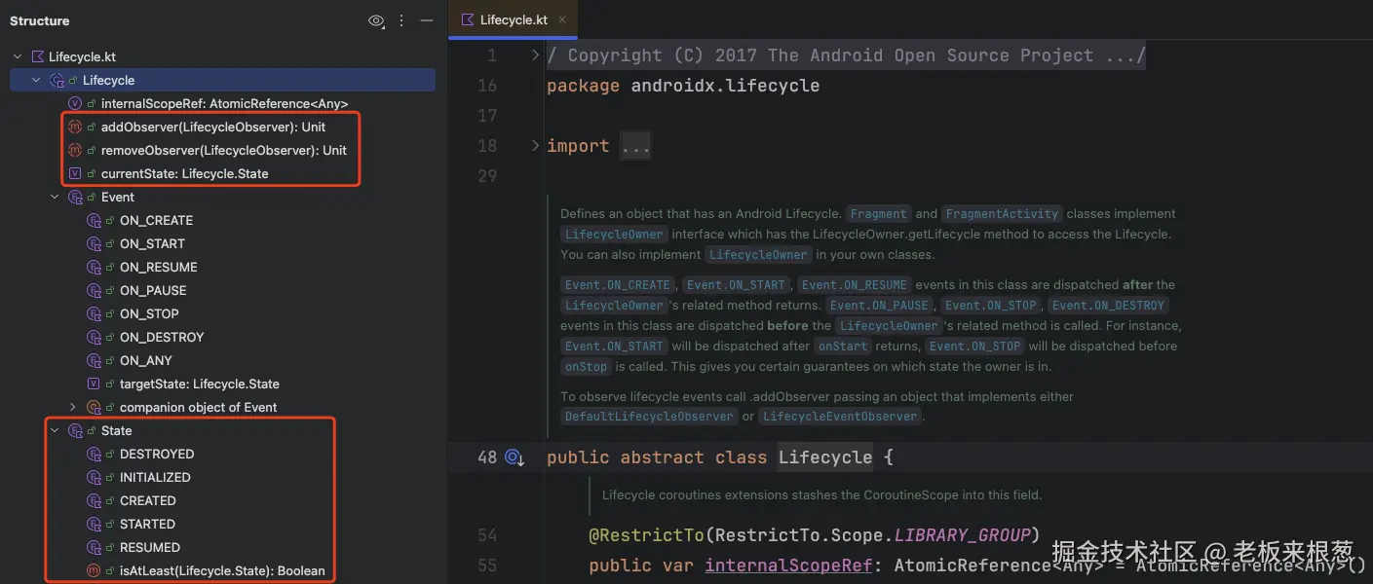Viewport: 1373px width, 584px height.
Task: Open the FragmentActivity doc link
Action: (1002, 214)
